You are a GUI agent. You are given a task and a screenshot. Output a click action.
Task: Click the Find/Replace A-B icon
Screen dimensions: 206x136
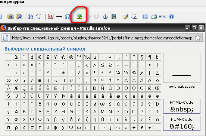[39, 16]
